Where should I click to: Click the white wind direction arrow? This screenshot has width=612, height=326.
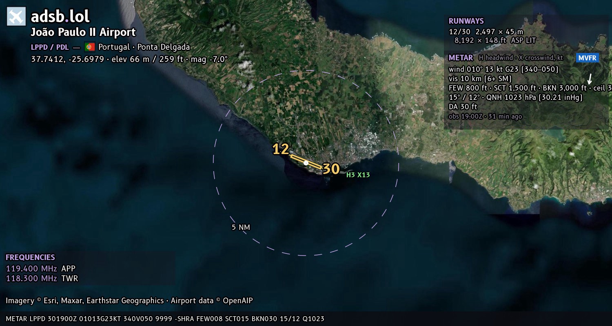[590, 79]
